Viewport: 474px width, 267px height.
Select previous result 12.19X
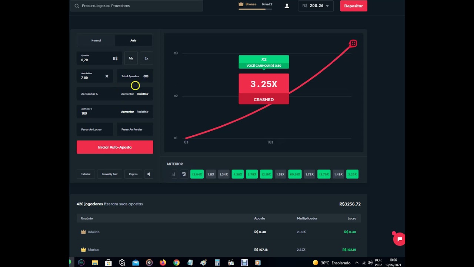tap(266, 174)
